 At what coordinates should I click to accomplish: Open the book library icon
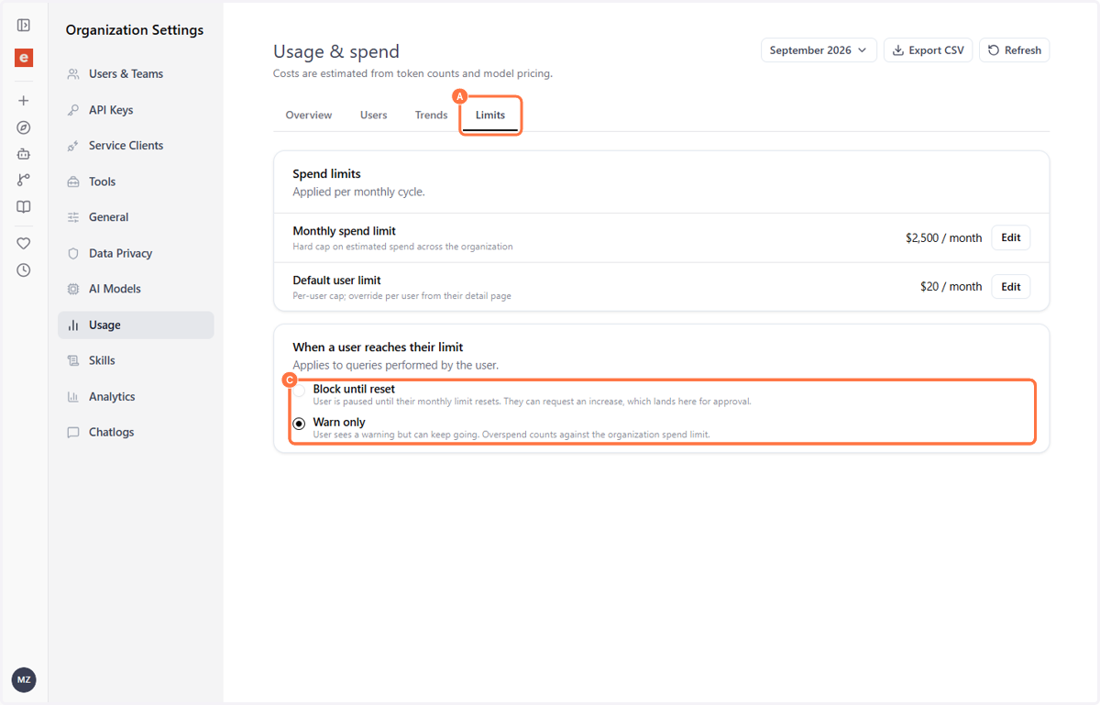[24, 207]
